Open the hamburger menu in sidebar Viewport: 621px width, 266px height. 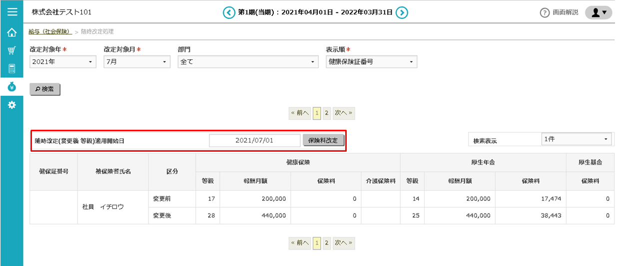(12, 12)
